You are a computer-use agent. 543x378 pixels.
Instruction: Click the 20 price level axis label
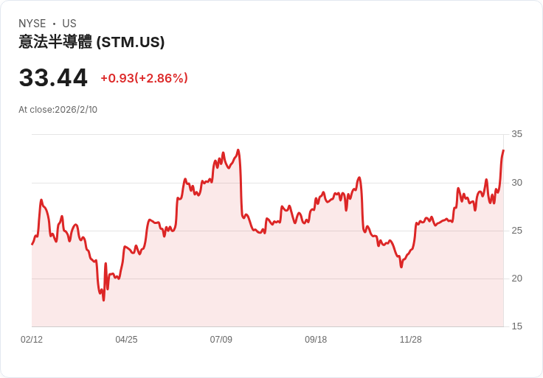click(517, 279)
